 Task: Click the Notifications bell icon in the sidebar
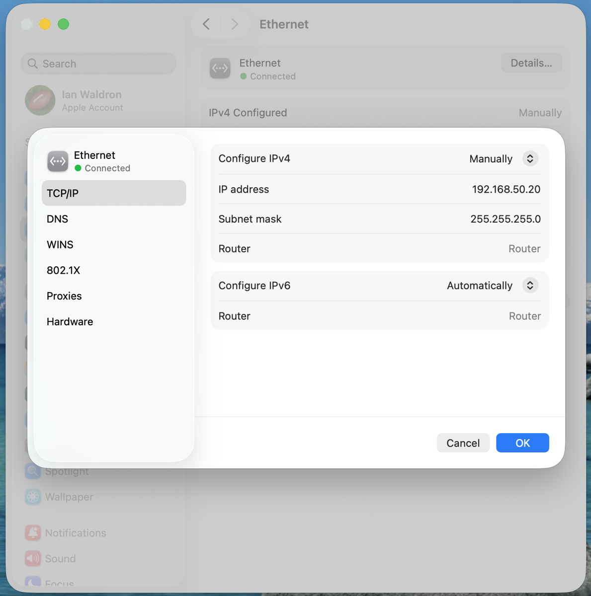33,532
